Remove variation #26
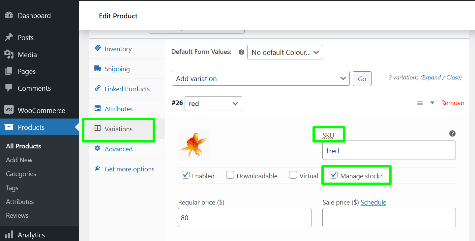The height and width of the screenshot is (241, 475). pyautogui.click(x=453, y=103)
